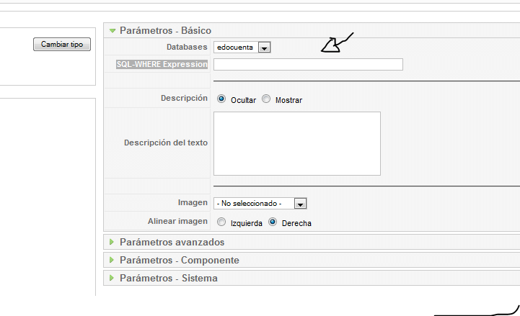
Task: Expand the Parámetros - Componente section title
Action: pos(180,260)
